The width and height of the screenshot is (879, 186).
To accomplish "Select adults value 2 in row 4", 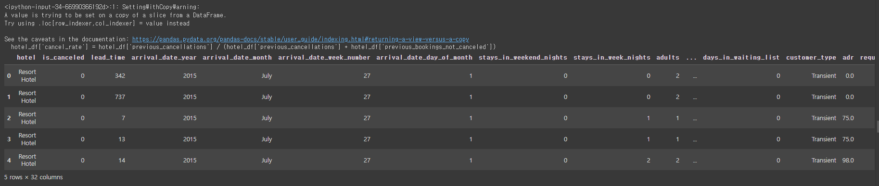I will pos(677,160).
